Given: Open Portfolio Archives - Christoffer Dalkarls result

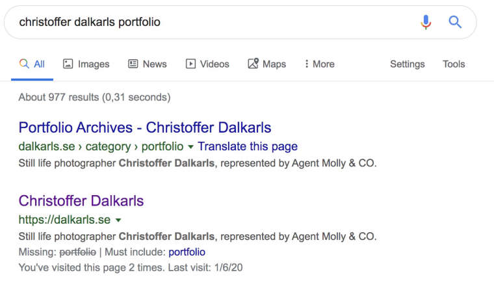Looking at the screenshot, I should point(145,127).
